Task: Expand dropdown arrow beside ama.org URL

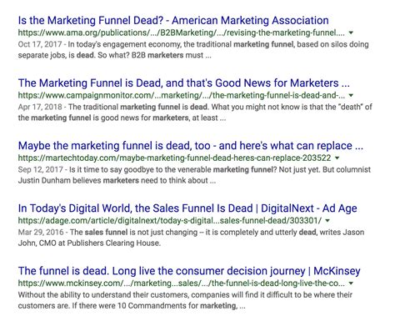Action: tap(351, 33)
